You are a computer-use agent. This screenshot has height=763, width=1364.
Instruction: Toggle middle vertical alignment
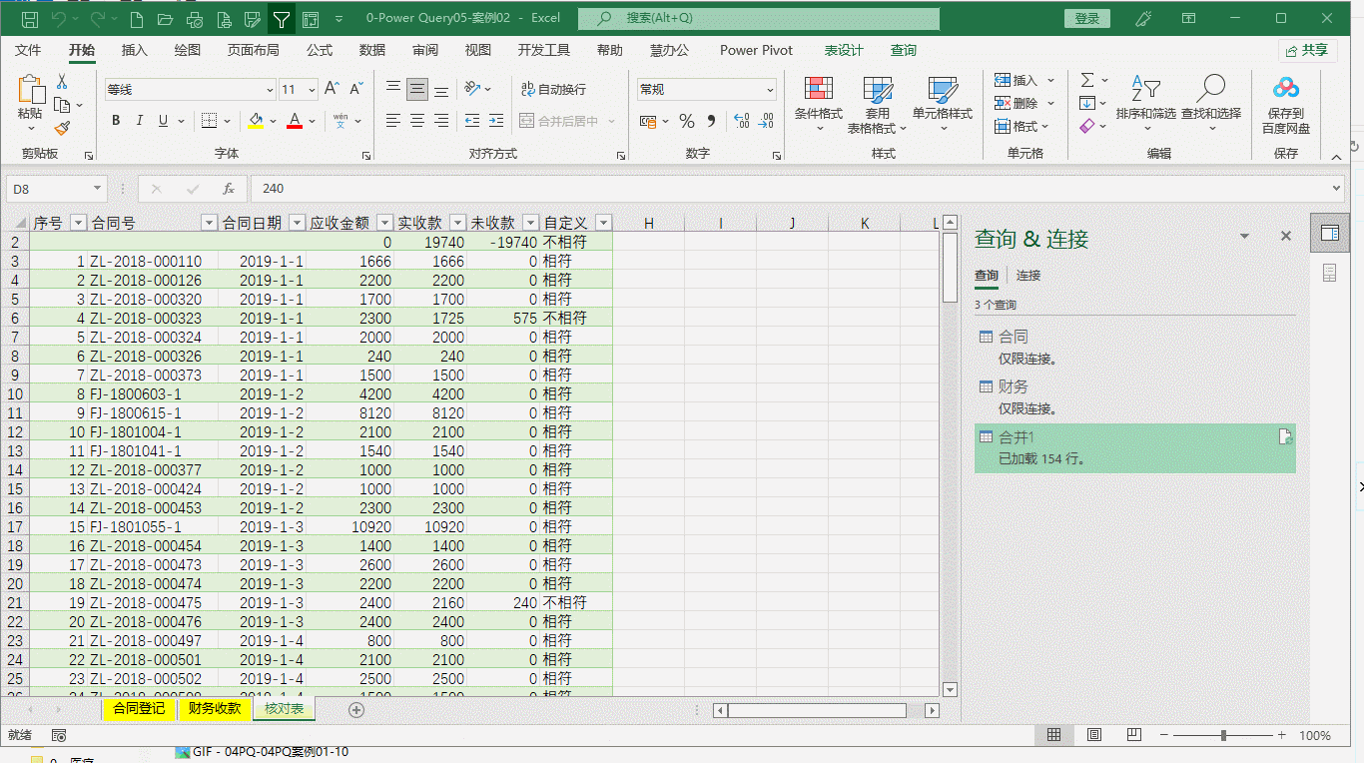point(417,89)
